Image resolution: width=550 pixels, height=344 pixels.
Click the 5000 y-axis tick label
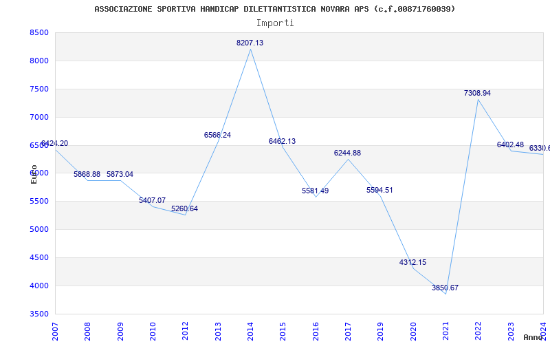(39, 229)
